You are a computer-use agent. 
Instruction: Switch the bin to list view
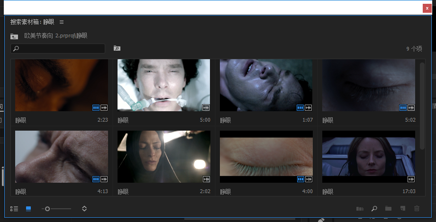pyautogui.click(x=14, y=209)
